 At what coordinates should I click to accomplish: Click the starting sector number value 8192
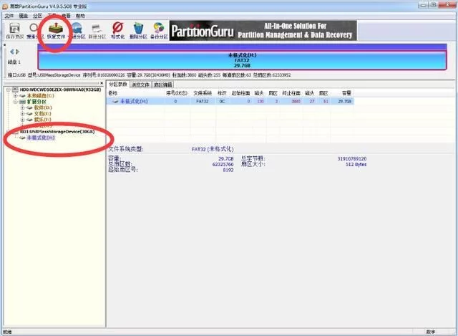pyautogui.click(x=228, y=171)
